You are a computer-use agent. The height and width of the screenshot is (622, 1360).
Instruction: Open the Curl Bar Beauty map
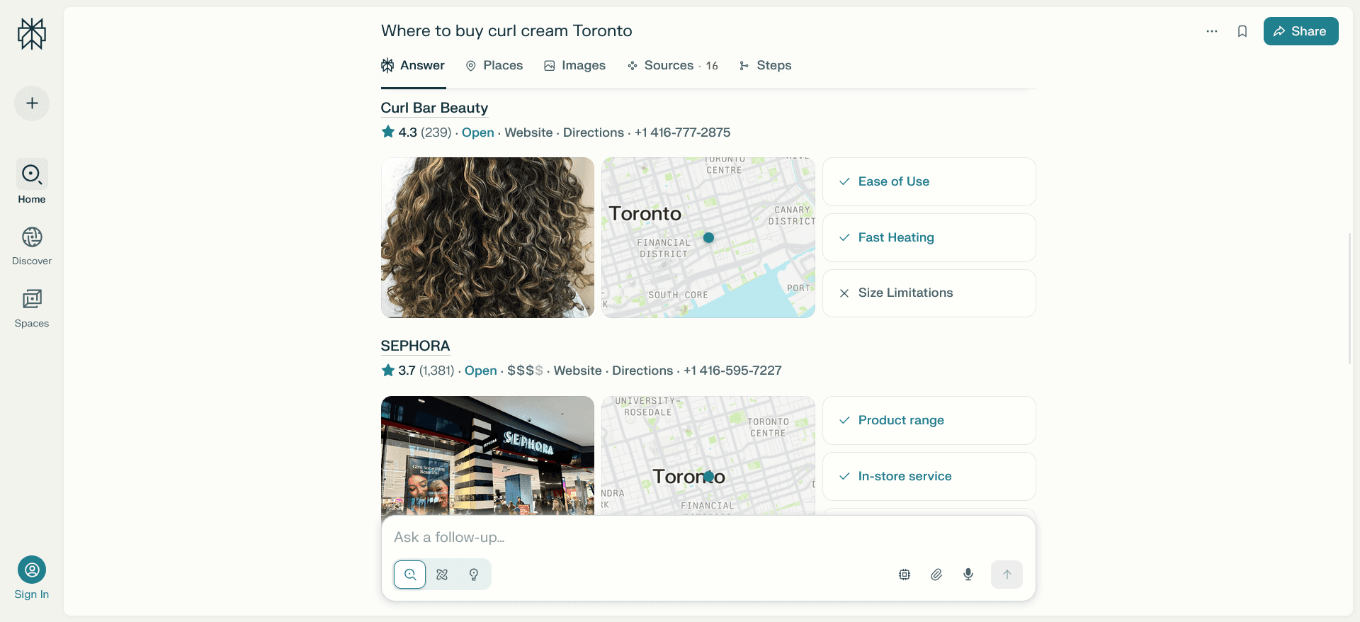pyautogui.click(x=708, y=237)
